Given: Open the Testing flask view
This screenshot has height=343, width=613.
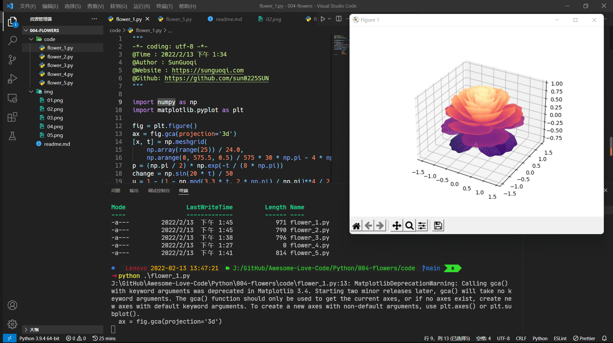Looking at the screenshot, I should pos(12,136).
